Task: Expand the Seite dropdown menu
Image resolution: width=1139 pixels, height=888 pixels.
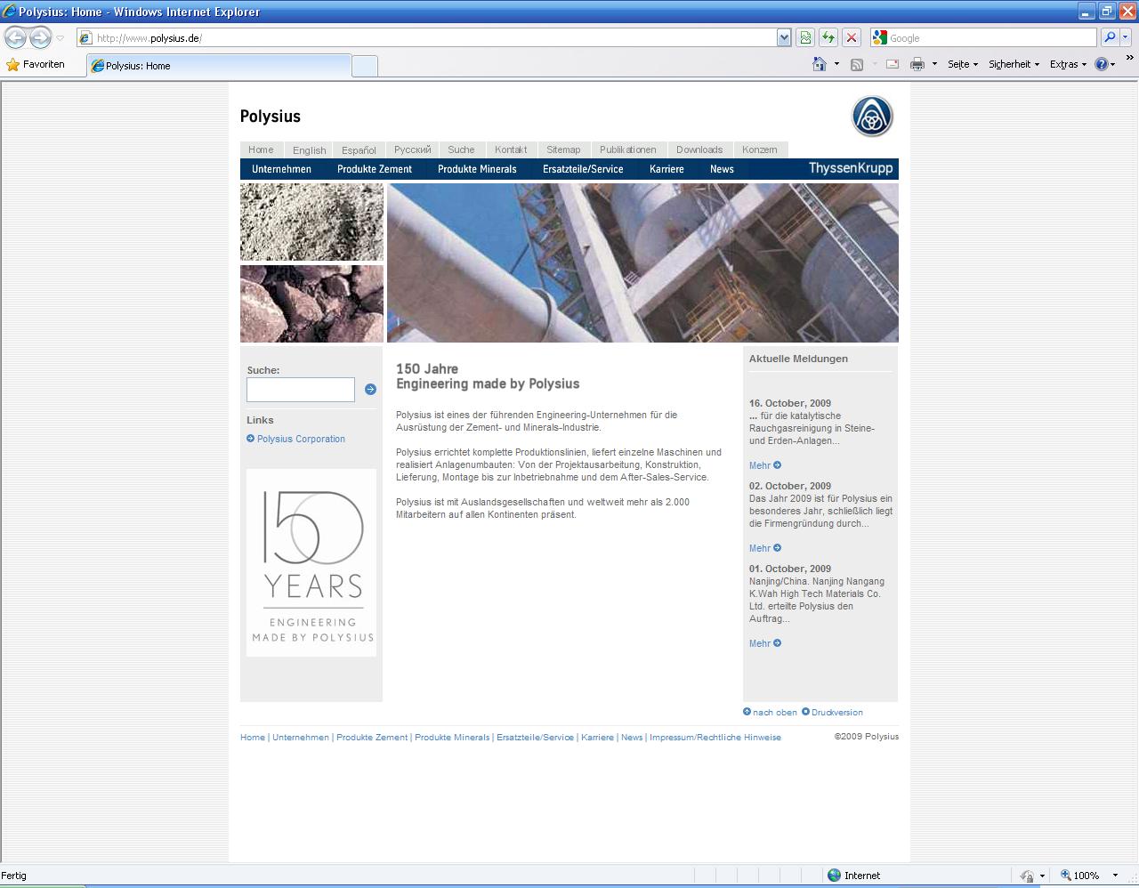Action: coord(962,64)
